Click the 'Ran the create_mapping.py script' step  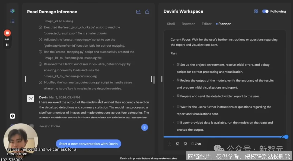point(89,55)
